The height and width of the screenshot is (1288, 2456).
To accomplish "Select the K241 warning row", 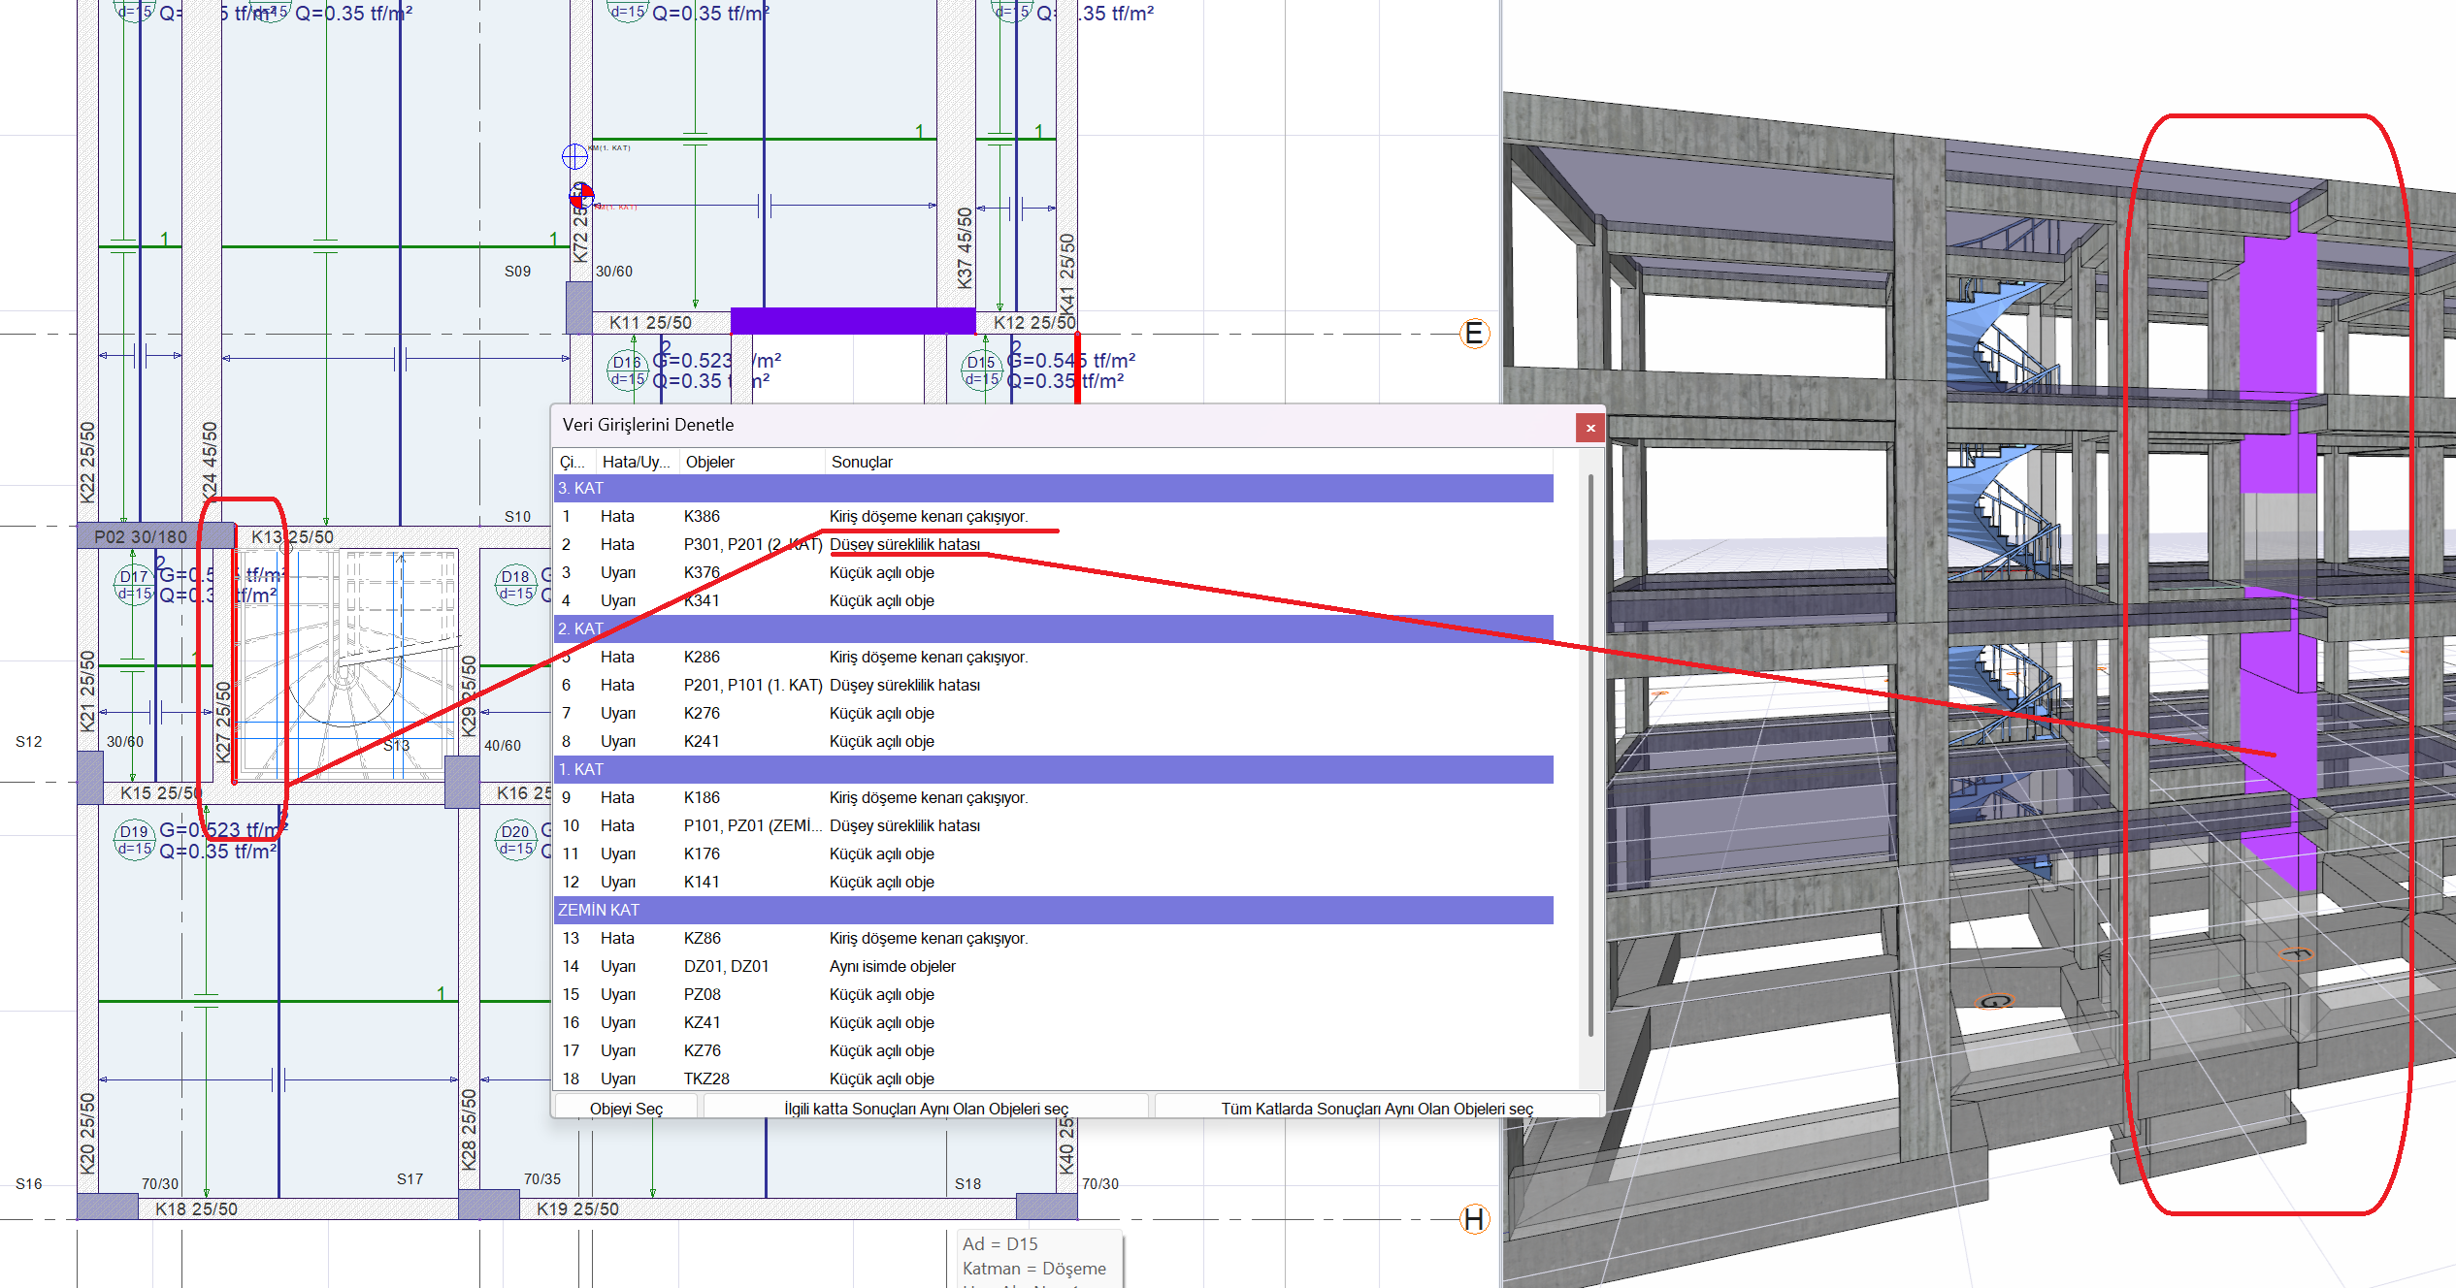I will click(x=1054, y=741).
